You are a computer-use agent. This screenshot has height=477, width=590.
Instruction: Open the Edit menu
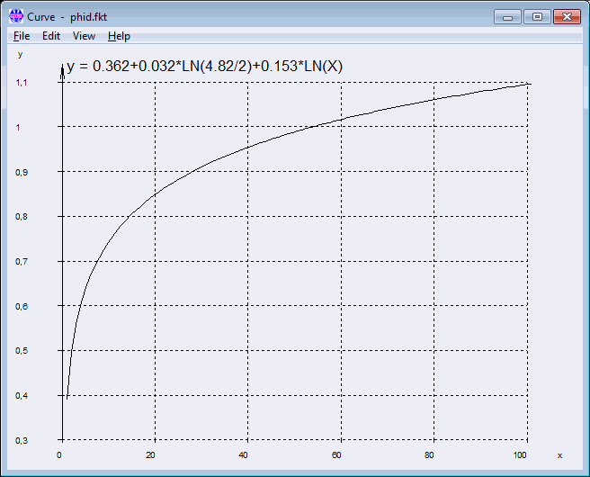point(51,36)
